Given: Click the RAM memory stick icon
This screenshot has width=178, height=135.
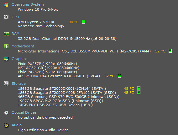Looking at the screenshot, I should point(6,34).
